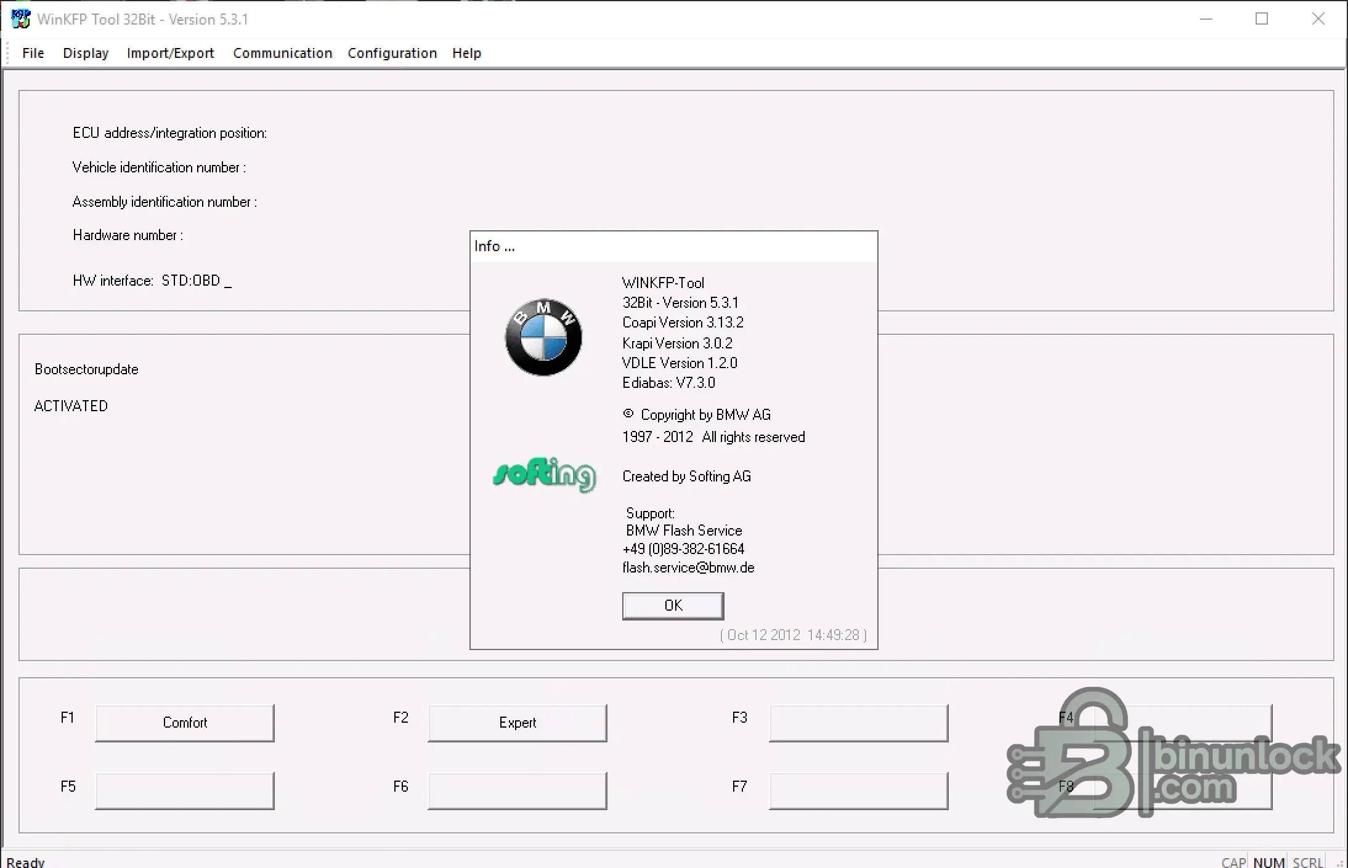Open the File menu
1348x868 pixels.
pyautogui.click(x=33, y=53)
